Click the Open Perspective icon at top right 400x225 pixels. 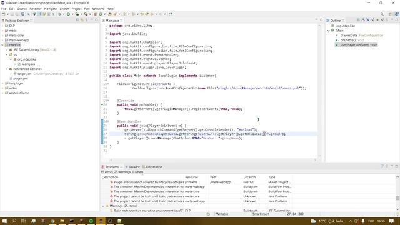(390, 14)
